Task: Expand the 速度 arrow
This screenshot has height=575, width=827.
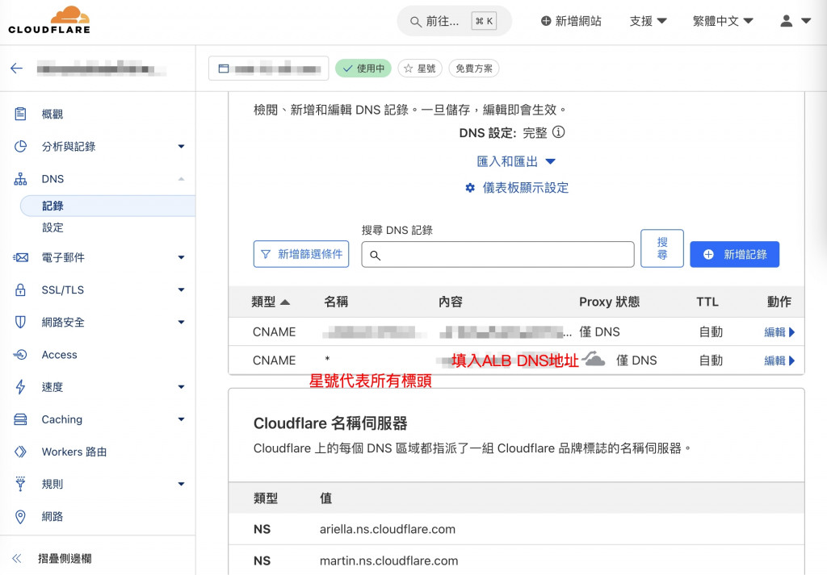Action: coord(181,387)
